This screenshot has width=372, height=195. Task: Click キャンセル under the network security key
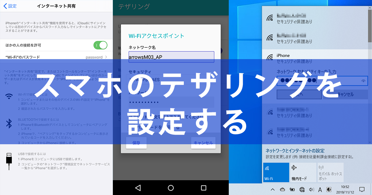tap(345, 94)
